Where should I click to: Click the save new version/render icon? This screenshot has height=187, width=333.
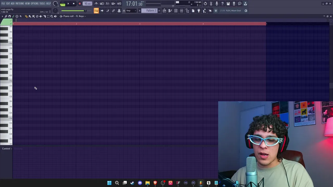click(234, 4)
